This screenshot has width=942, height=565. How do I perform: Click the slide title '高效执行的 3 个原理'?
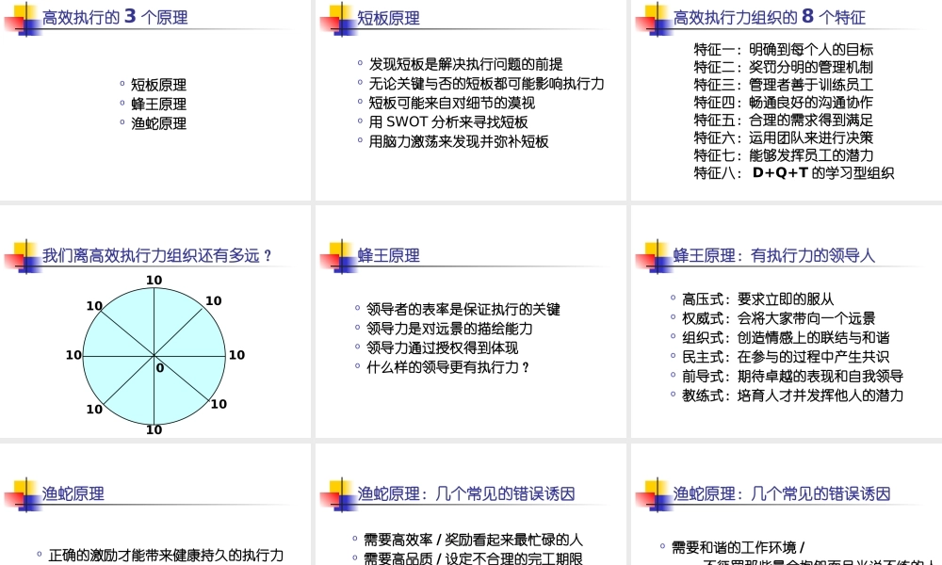[115, 17]
